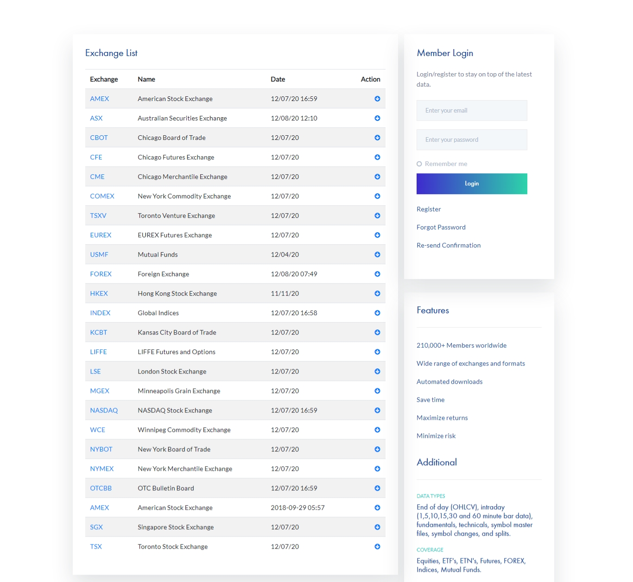Click into the password input field
The height and width of the screenshot is (582, 633).
click(472, 140)
